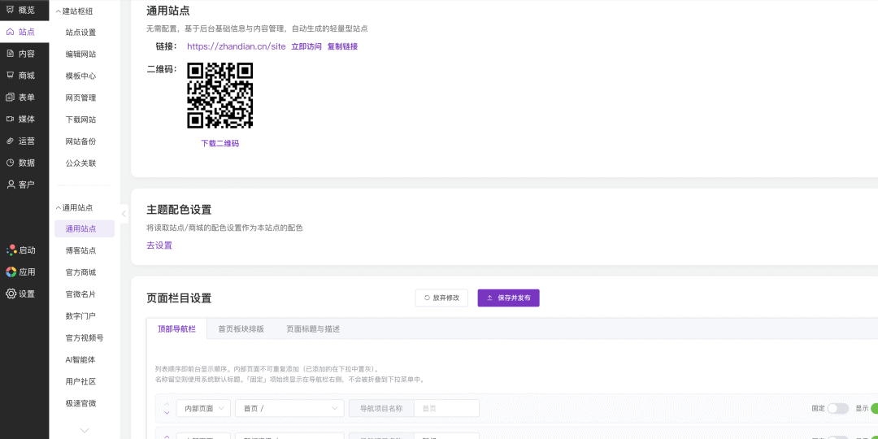This screenshot has width=878, height=439.
Task: Toggle the 固定 switch for 首页 row
Action: pyautogui.click(x=837, y=408)
